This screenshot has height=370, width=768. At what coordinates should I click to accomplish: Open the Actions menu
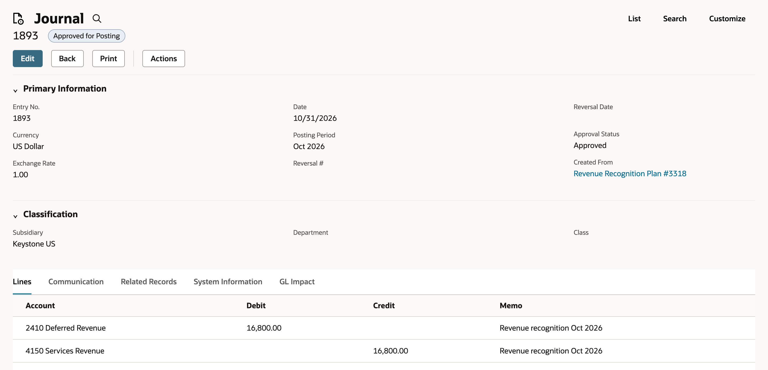coord(164,59)
